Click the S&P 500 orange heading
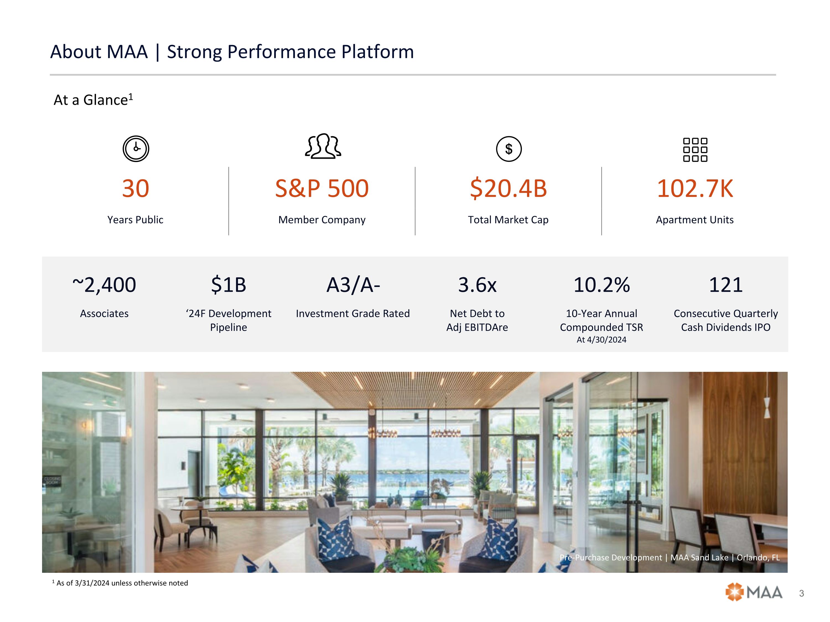 point(322,188)
